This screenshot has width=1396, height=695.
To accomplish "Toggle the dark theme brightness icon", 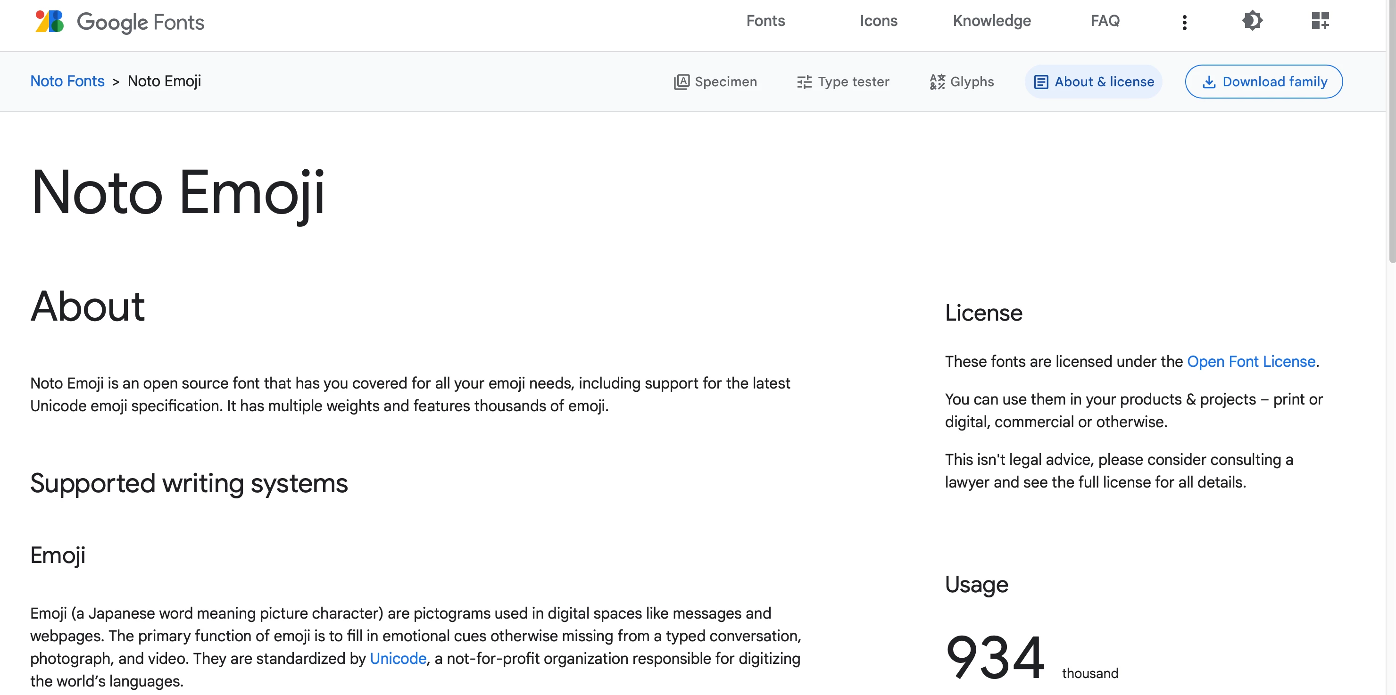I will [x=1252, y=21].
